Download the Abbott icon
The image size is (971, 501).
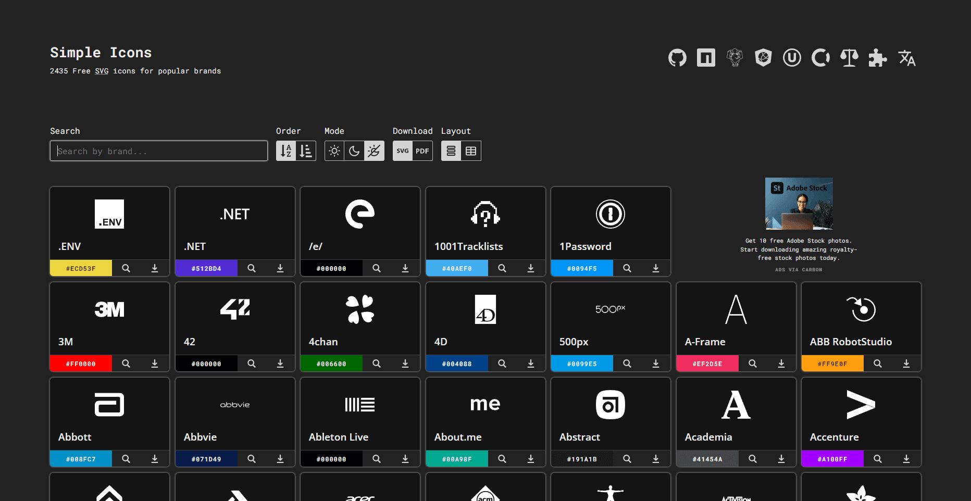coord(155,459)
